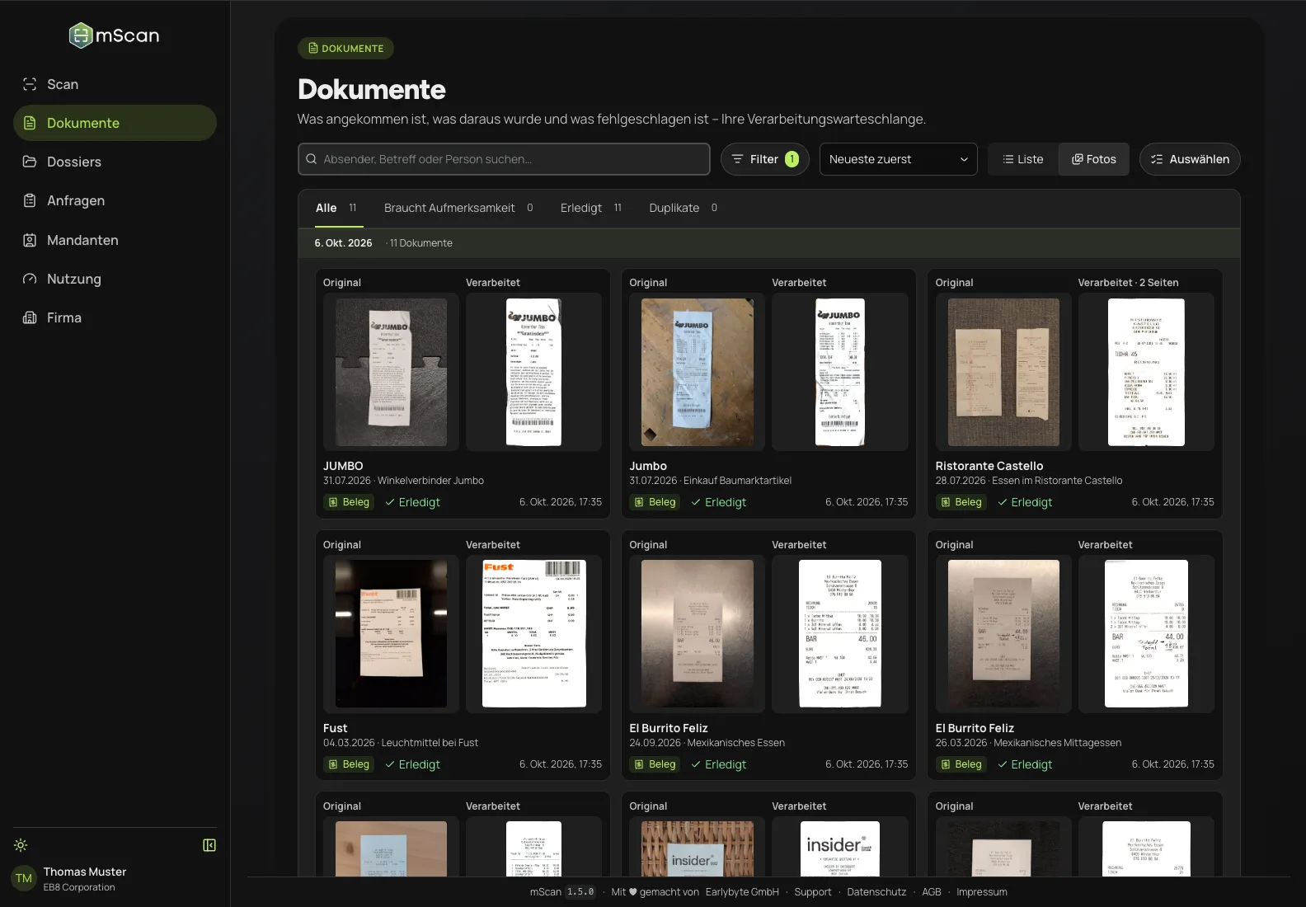Toggle the light/dark theme sun icon
The height and width of the screenshot is (907, 1306).
(x=21, y=845)
